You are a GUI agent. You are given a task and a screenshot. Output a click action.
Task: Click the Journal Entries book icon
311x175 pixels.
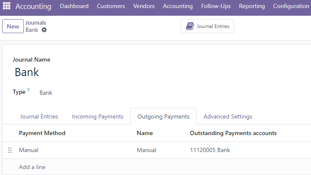(x=190, y=26)
